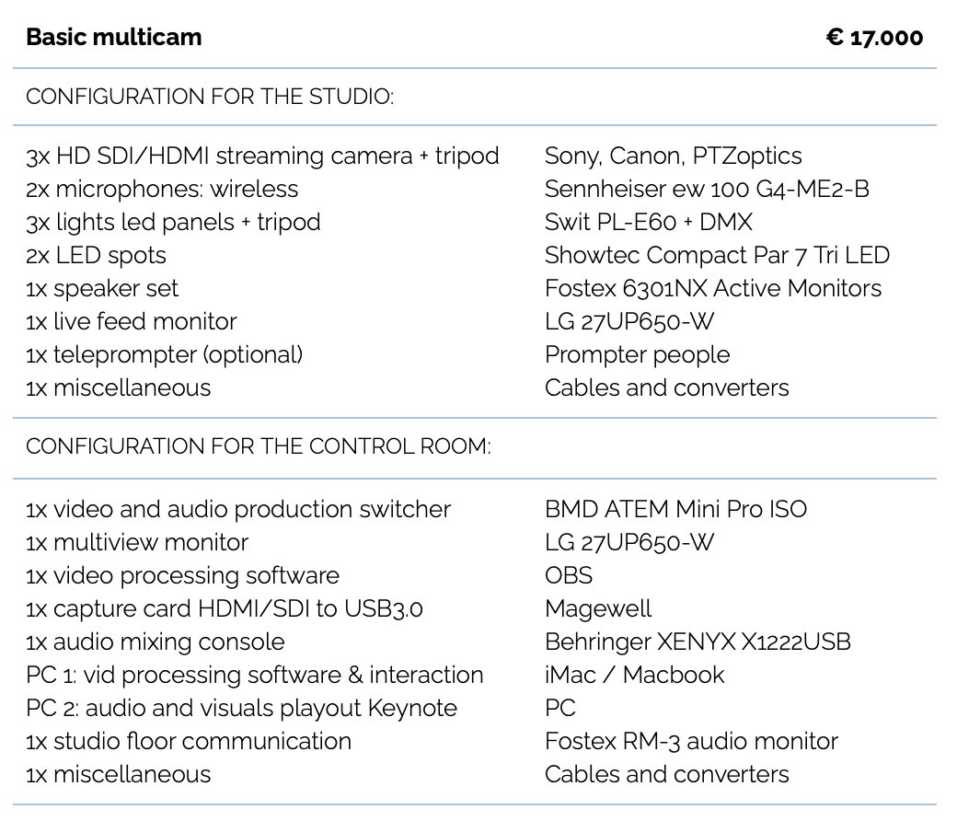Select Configuration for the Studio header

tap(210, 97)
